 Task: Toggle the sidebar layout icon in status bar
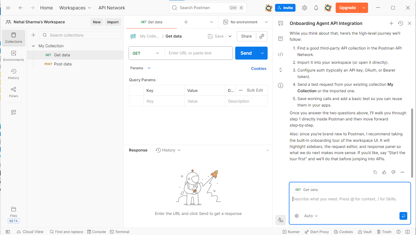[x=8, y=232]
